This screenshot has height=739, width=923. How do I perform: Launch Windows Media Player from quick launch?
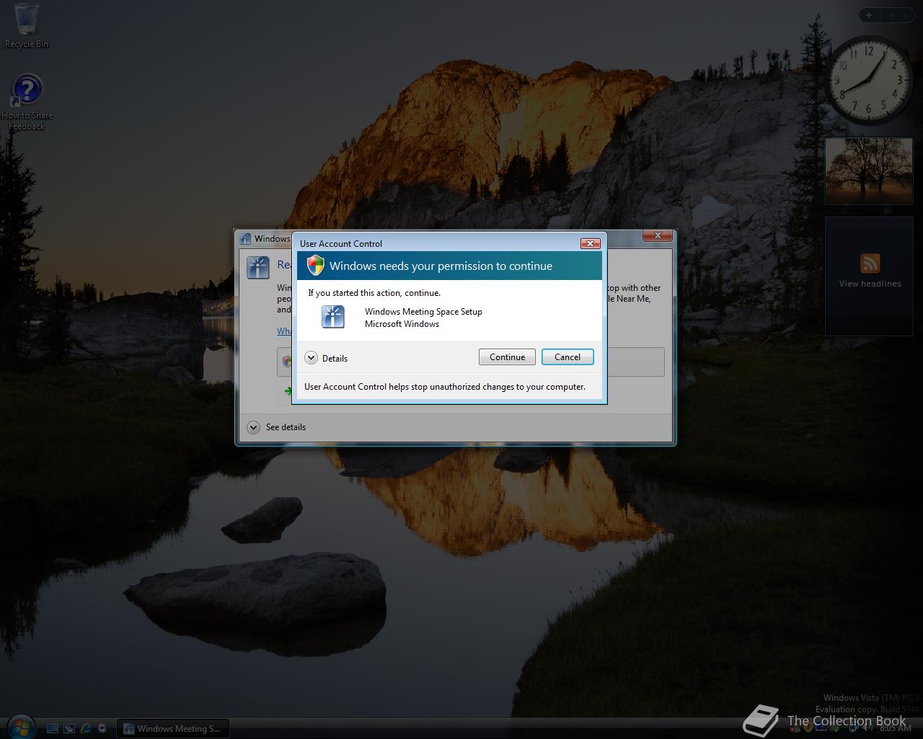point(102,729)
